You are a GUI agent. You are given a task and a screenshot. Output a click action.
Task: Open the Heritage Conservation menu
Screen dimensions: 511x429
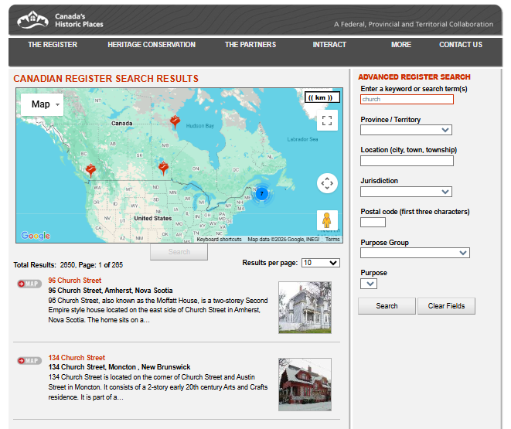[x=152, y=45]
